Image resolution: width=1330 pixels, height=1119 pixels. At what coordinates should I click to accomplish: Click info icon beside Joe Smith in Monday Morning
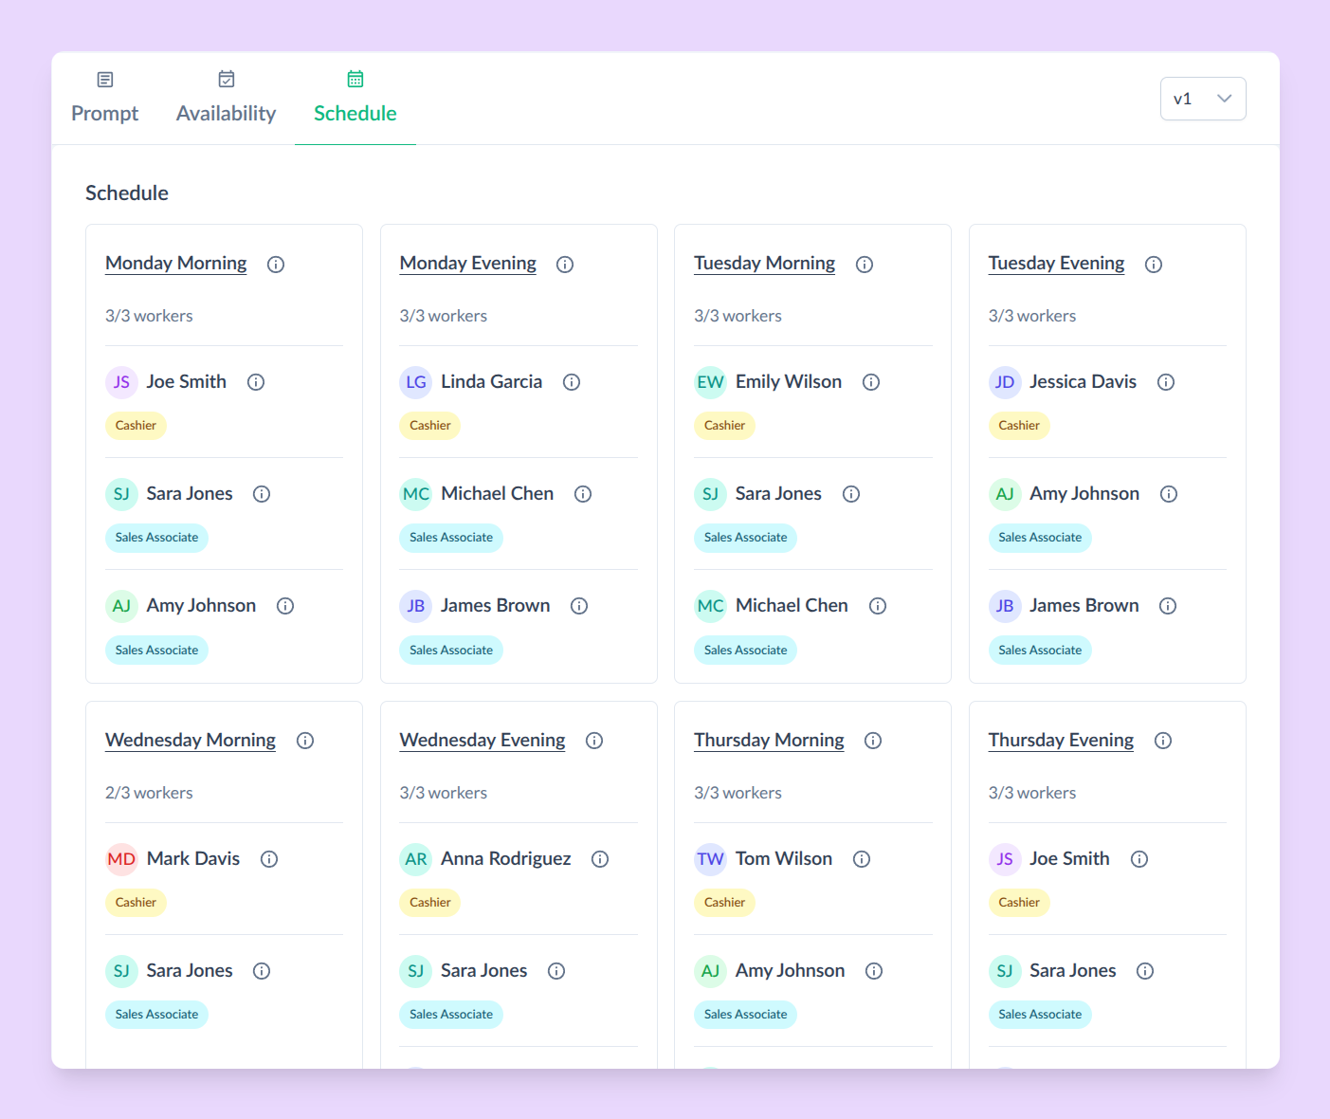256,382
